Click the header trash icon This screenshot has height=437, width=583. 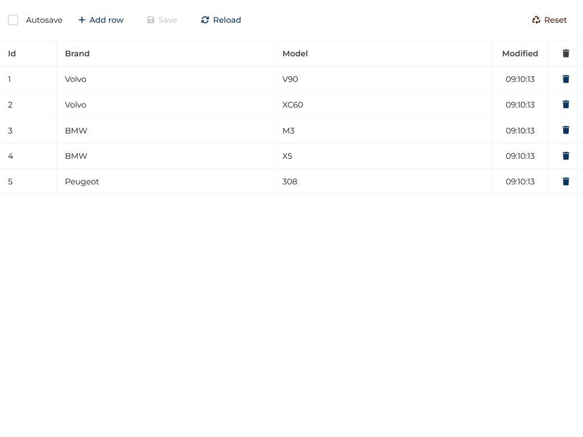tap(565, 53)
